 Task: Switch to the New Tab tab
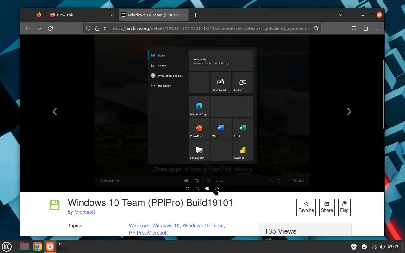coord(82,15)
